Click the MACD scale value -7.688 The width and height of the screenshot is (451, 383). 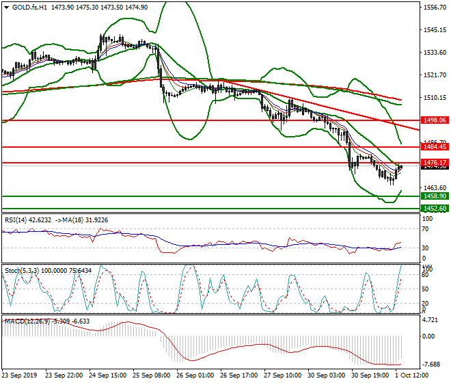pos(431,365)
